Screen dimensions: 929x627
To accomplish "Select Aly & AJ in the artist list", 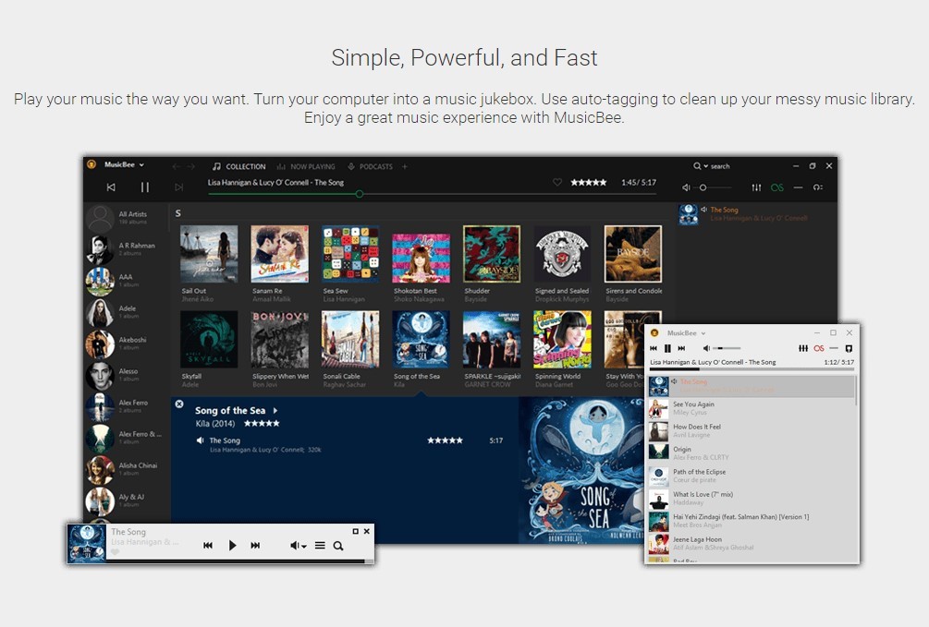I will [x=128, y=500].
